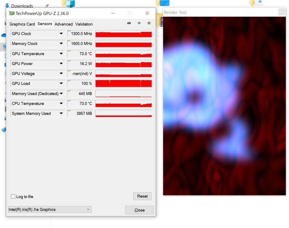Click the 100 % GPU Load value
Screen dimensions: 289x228
click(87, 83)
